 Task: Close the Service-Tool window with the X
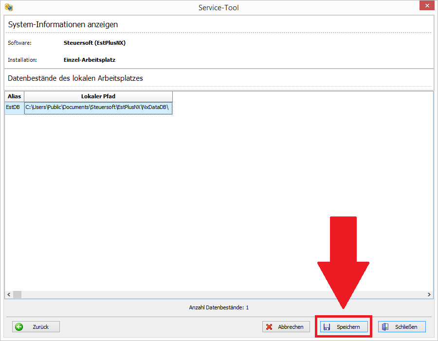[x=425, y=6]
